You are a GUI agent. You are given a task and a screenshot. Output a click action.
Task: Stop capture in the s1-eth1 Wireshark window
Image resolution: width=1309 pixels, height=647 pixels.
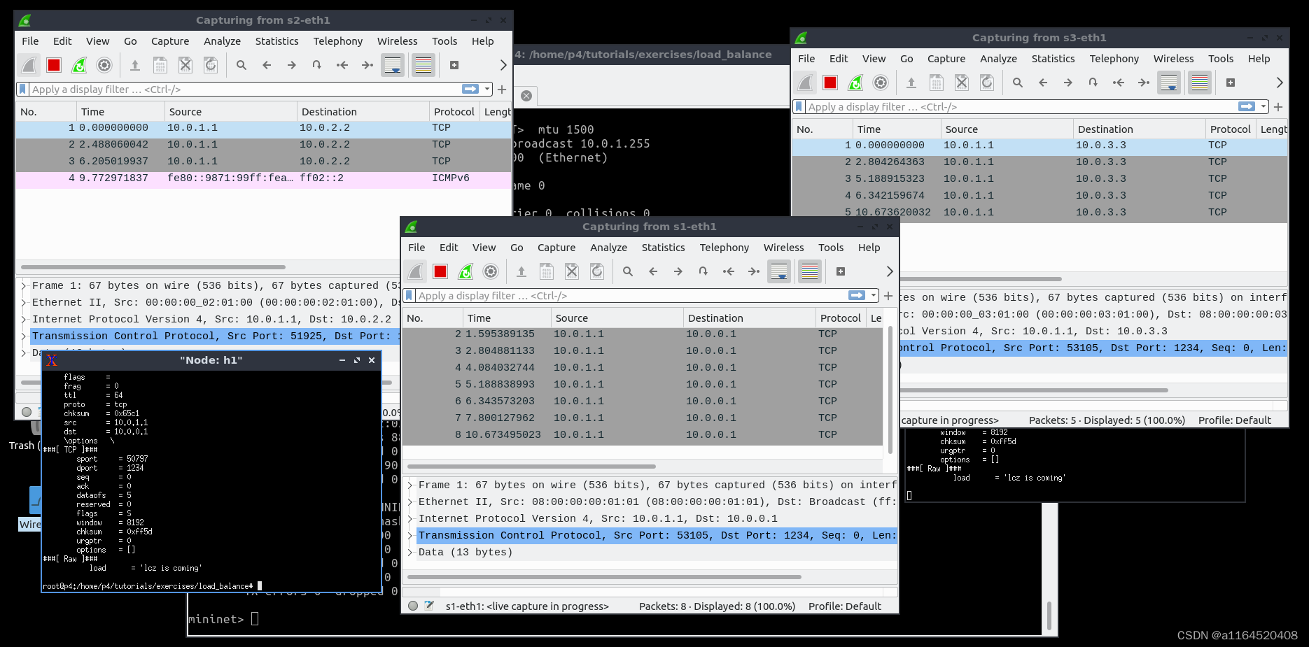[440, 271]
